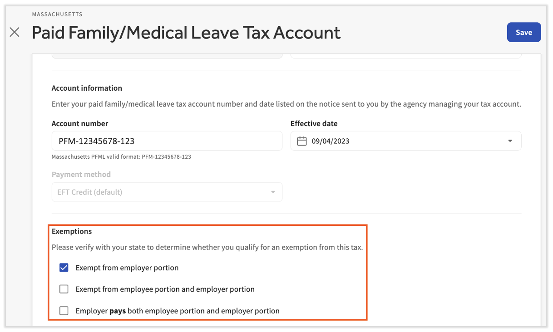This screenshot has height=332, width=553.
Task: Click the exemption verification notice text
Action: [207, 248]
